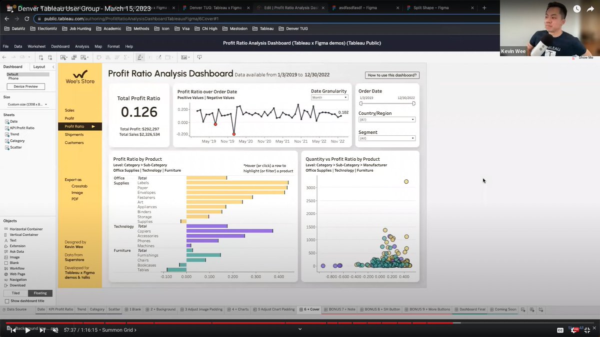Open the Country/Region filter dropdown
This screenshot has height=337, width=600.
386,120
